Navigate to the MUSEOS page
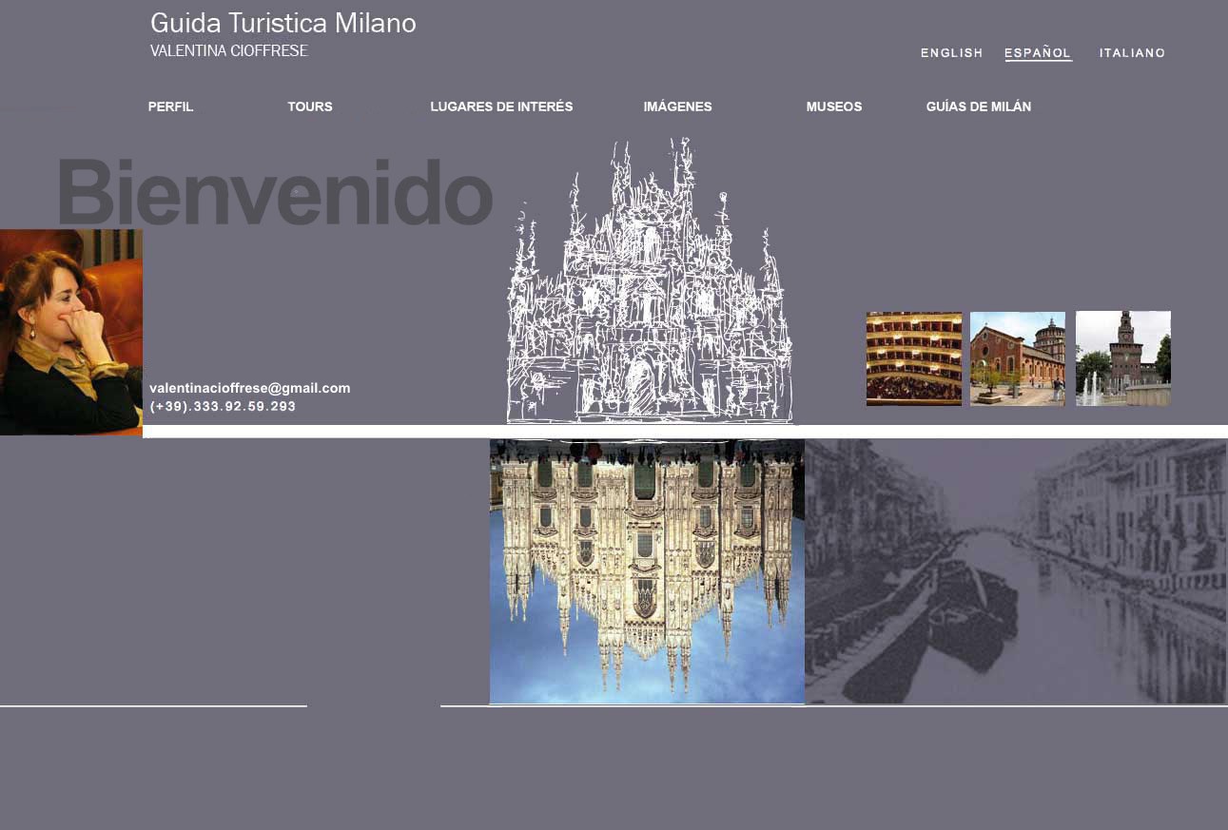This screenshot has width=1228, height=830. pyautogui.click(x=834, y=107)
